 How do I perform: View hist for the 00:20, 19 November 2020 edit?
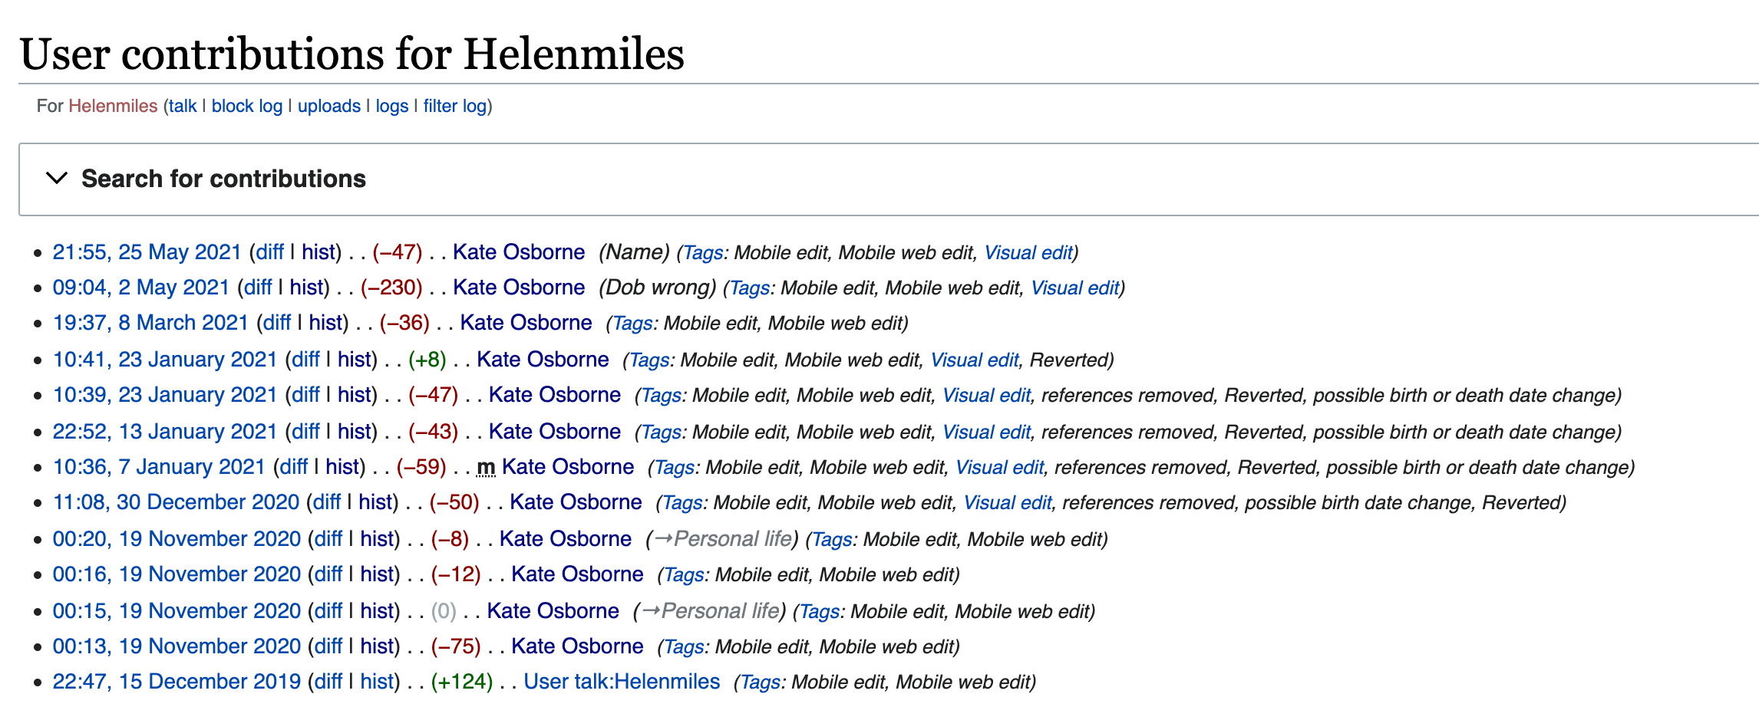point(378,539)
